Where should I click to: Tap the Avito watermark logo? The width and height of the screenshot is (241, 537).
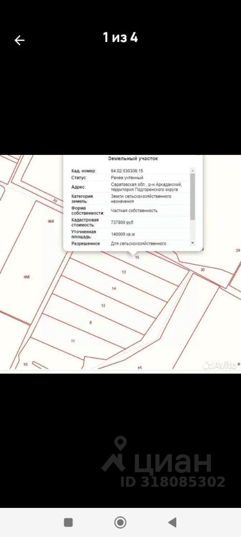[x=220, y=365]
